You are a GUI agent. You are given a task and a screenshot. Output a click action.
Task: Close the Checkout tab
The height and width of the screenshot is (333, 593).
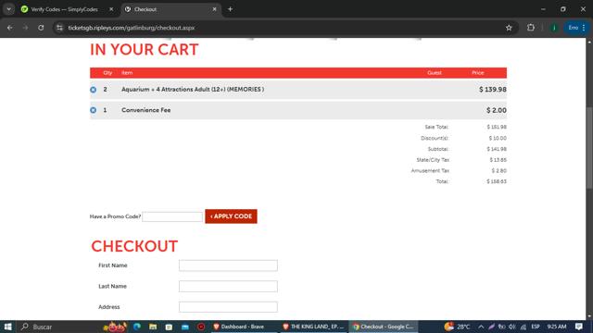[x=214, y=9]
